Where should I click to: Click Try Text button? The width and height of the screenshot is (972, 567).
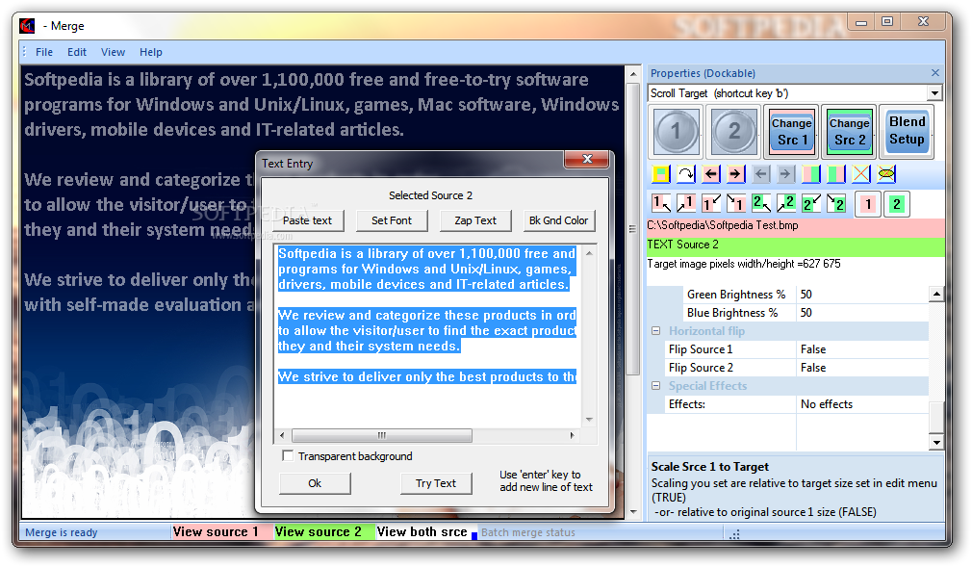click(x=436, y=483)
